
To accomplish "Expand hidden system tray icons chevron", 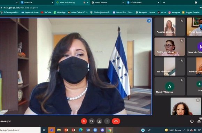I will tap(184, 130).
